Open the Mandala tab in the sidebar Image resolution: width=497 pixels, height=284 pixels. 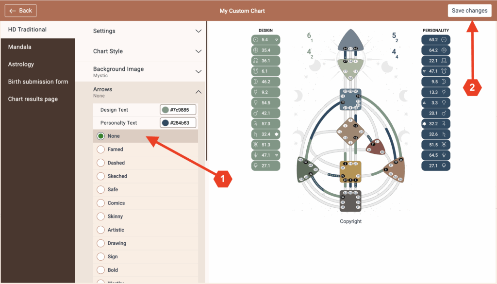pos(20,47)
